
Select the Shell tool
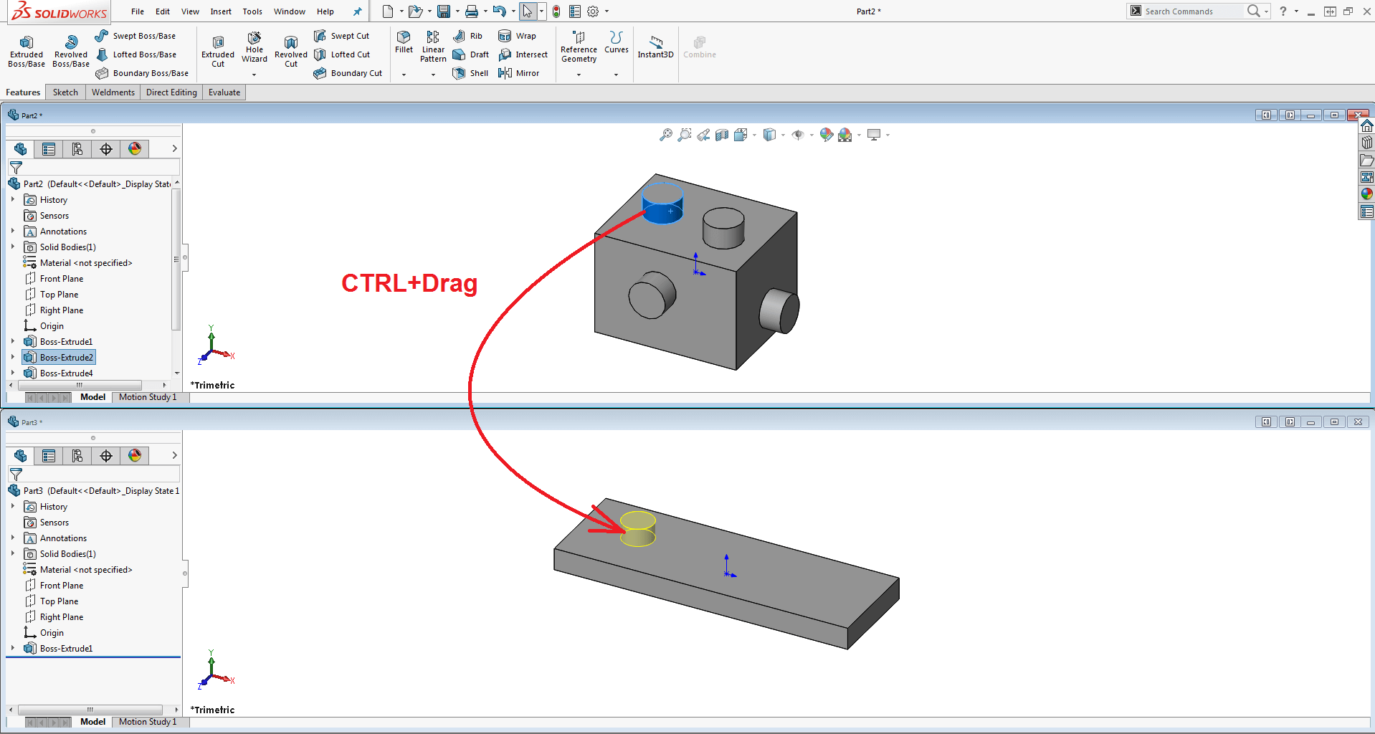point(470,72)
